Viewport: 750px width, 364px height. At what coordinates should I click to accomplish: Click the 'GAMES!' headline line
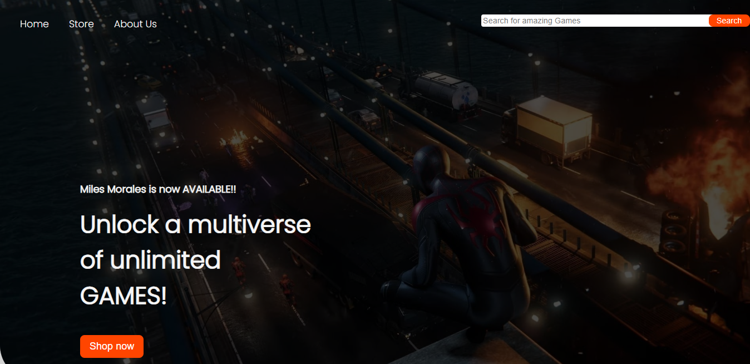tap(124, 296)
